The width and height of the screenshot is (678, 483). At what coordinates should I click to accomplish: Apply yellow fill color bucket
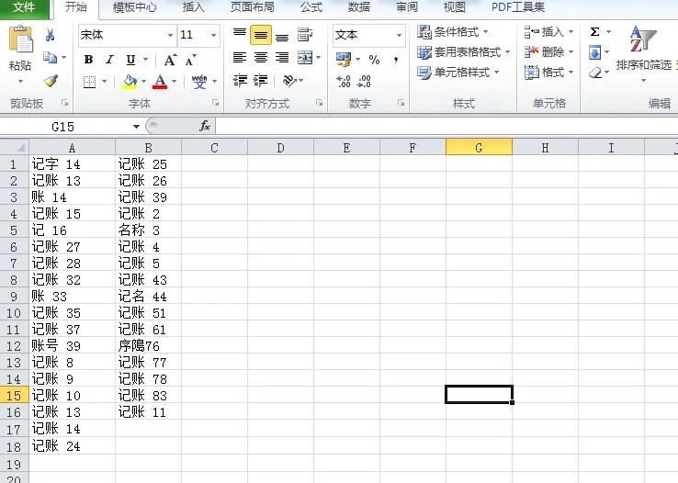(130, 81)
